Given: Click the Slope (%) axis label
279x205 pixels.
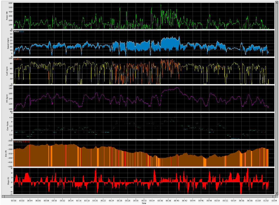Looking at the screenshot, I should (x=7, y=181).
